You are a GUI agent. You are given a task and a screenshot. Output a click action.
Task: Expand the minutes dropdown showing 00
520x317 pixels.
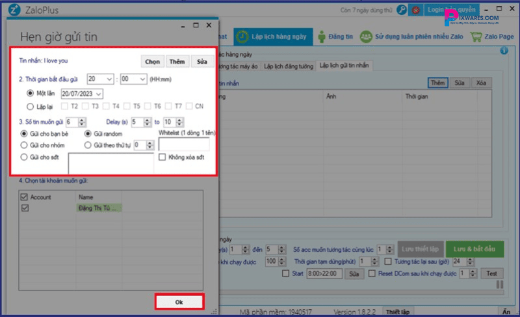133,79
